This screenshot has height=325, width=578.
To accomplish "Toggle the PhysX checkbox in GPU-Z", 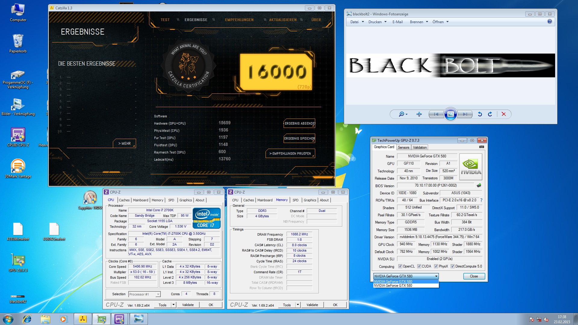I will coord(436,266).
